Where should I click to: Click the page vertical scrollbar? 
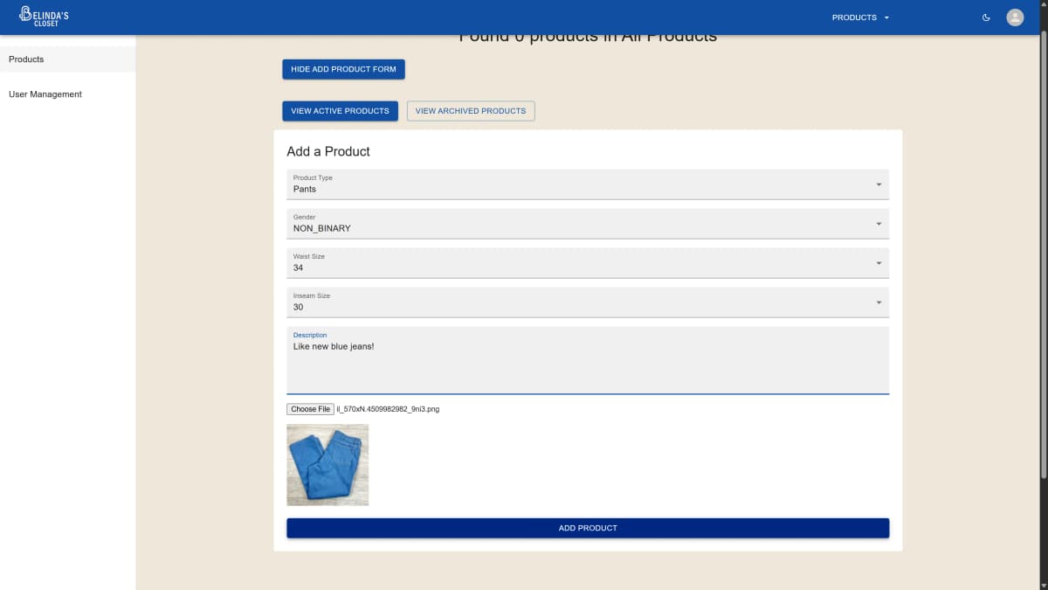(1043, 262)
